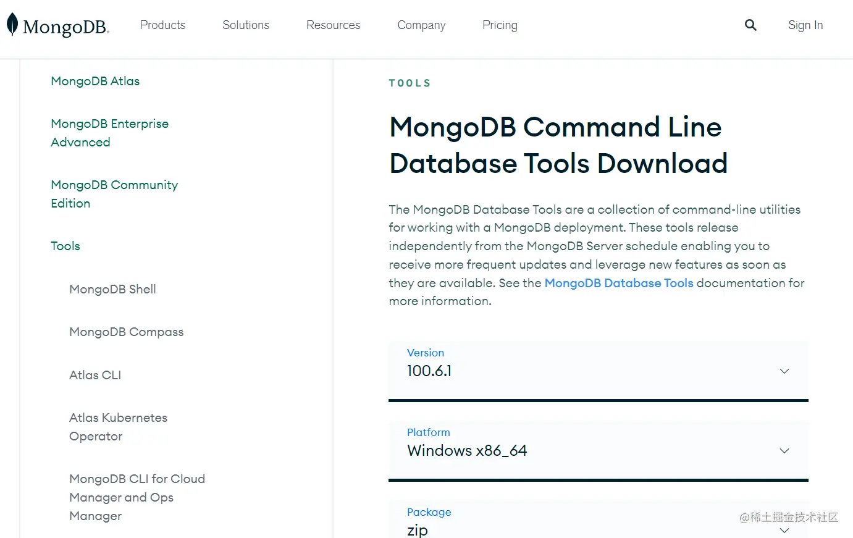Follow the MongoDB Database Tools documentation link

[619, 283]
